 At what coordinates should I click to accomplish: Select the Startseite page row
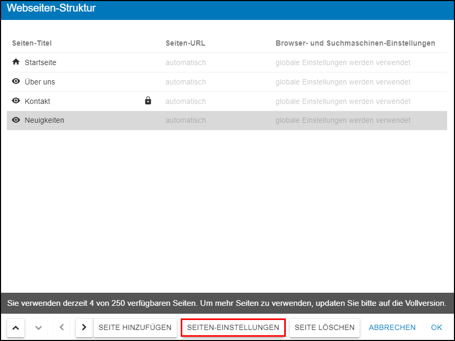pyautogui.click(x=40, y=62)
